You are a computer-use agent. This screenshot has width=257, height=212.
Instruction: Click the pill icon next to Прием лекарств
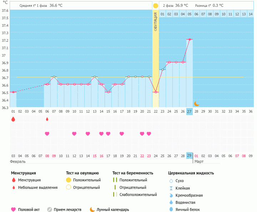point(50,210)
